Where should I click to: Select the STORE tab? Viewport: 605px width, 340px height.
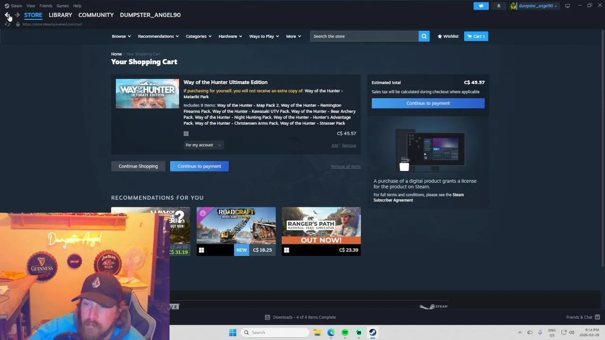pyautogui.click(x=33, y=15)
